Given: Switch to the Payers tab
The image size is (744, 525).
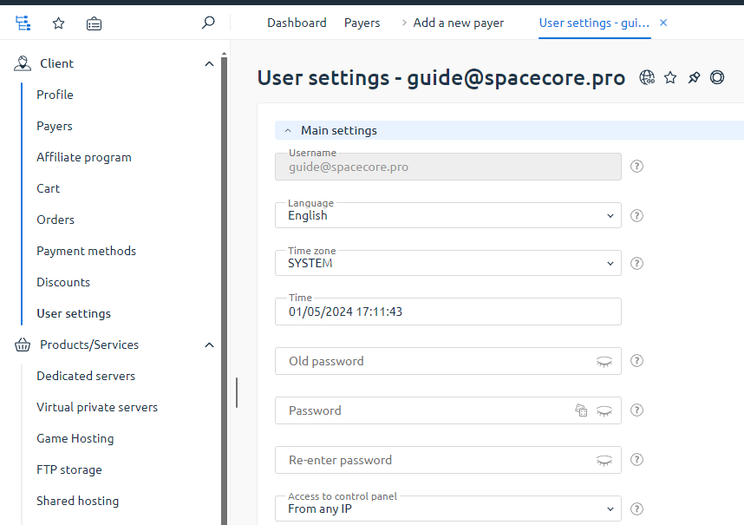Looking at the screenshot, I should (x=362, y=23).
